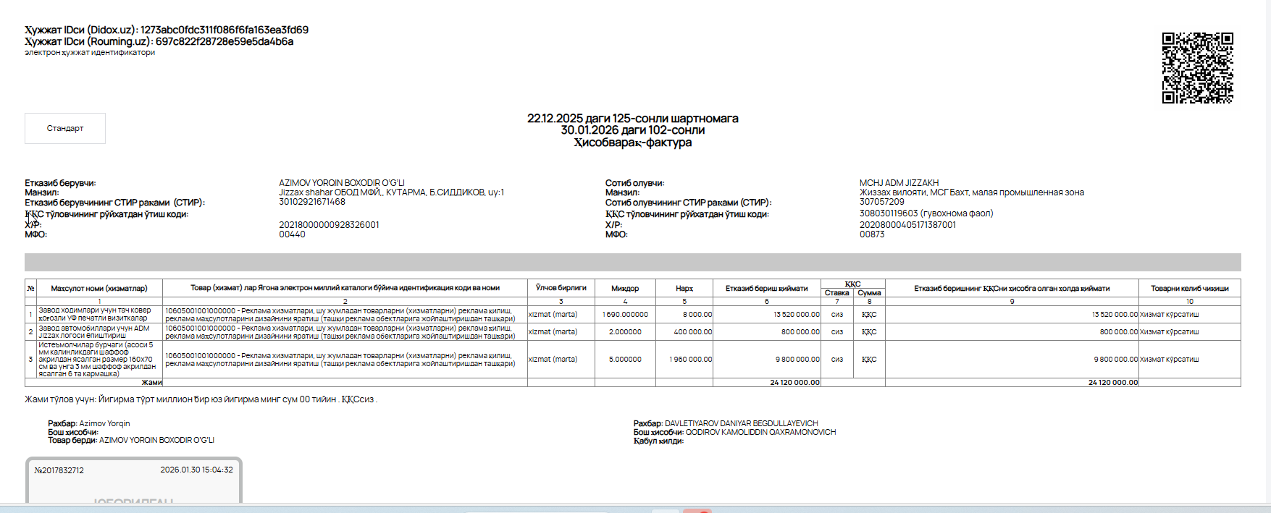The height and width of the screenshot is (513, 1271).
Task: Click 'Етказиб бериш қиймати' column header
Action: (x=766, y=288)
